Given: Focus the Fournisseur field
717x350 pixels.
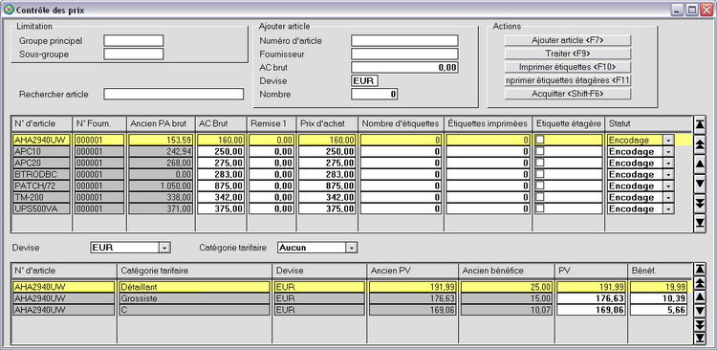Looking at the screenshot, I should pyautogui.click(x=404, y=54).
